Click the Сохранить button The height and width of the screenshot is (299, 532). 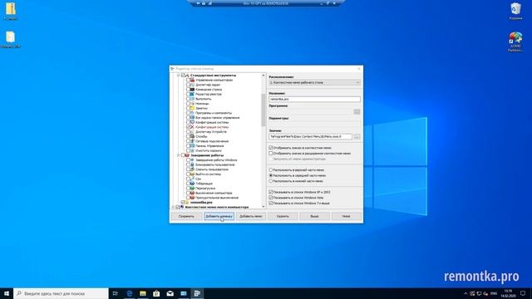186,216
